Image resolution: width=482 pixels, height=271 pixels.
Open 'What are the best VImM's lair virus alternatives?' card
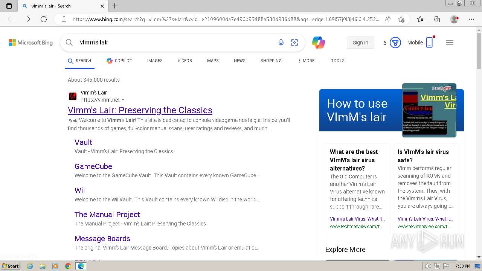pos(357,189)
